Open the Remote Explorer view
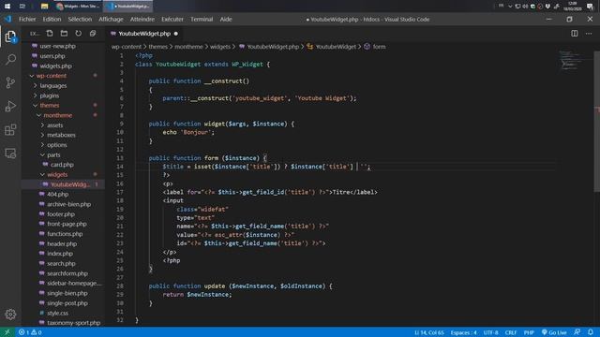The image size is (600, 337). (x=10, y=154)
